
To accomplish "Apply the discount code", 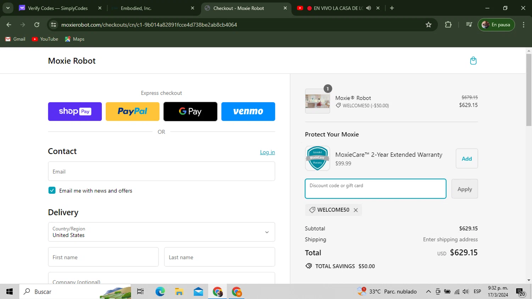I will pos(465,189).
